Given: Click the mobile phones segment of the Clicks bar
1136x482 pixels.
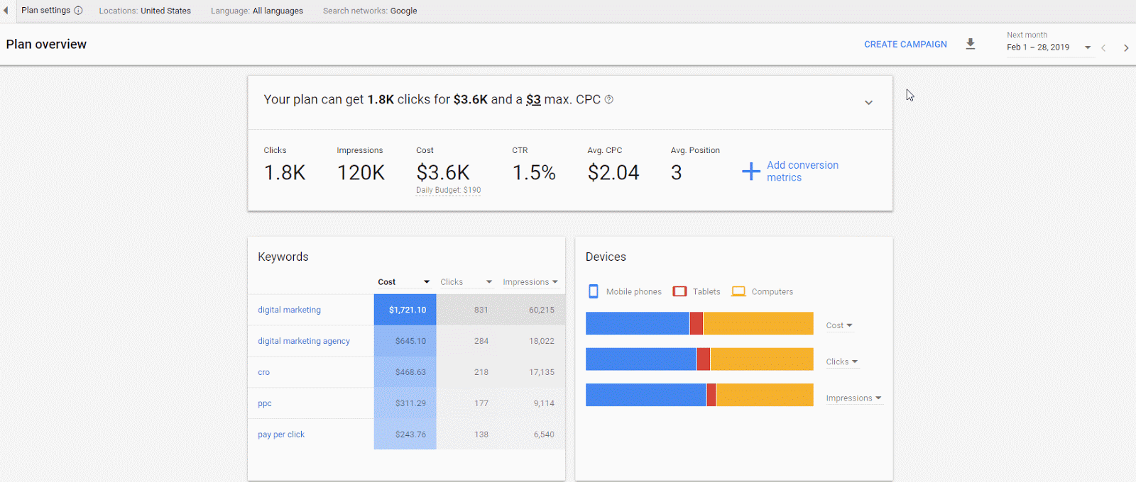Looking at the screenshot, I should (641, 359).
